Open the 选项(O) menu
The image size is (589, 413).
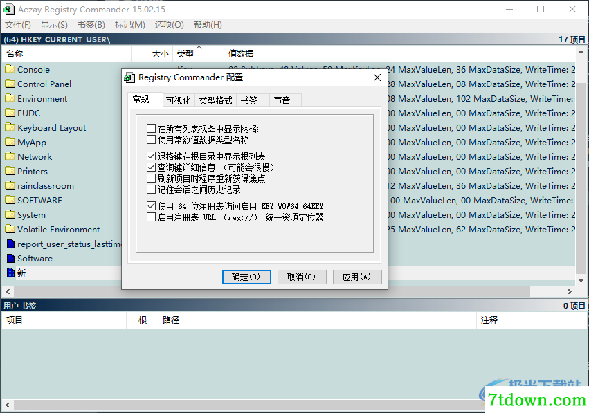coord(169,25)
